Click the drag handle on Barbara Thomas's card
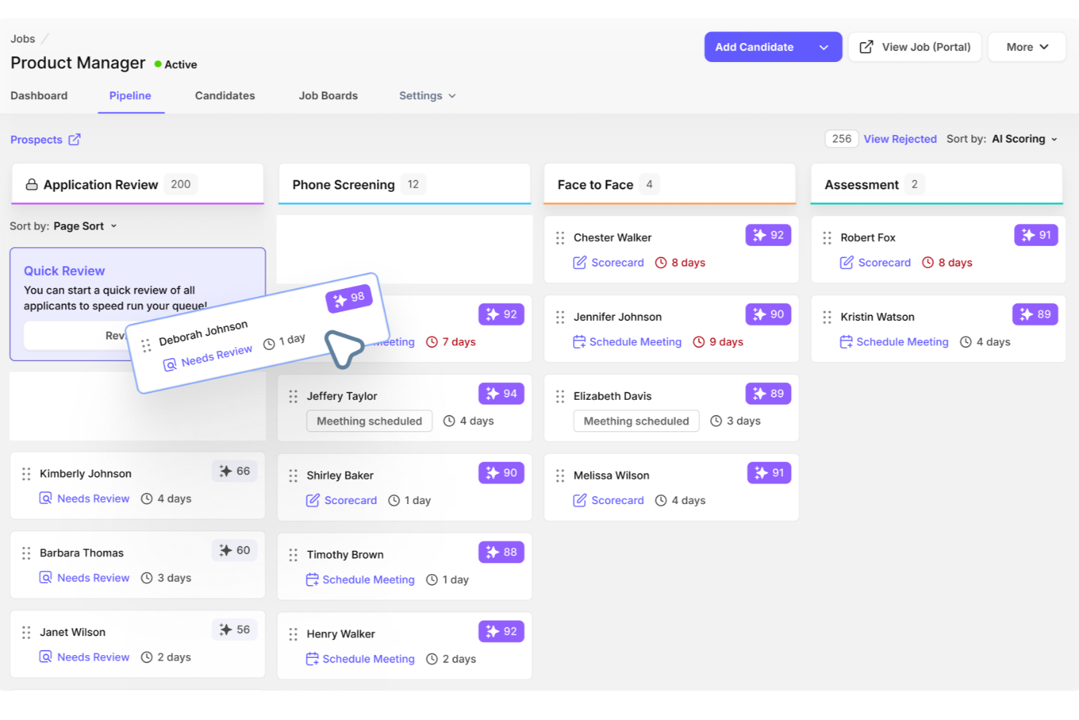Viewport: 1079px width, 720px height. (x=26, y=554)
